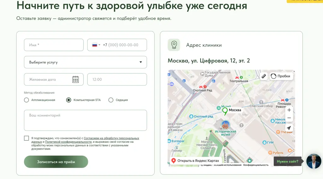Click the "Площадь Революции" metro icon
This screenshot has width=323, height=179.
click(285, 100)
